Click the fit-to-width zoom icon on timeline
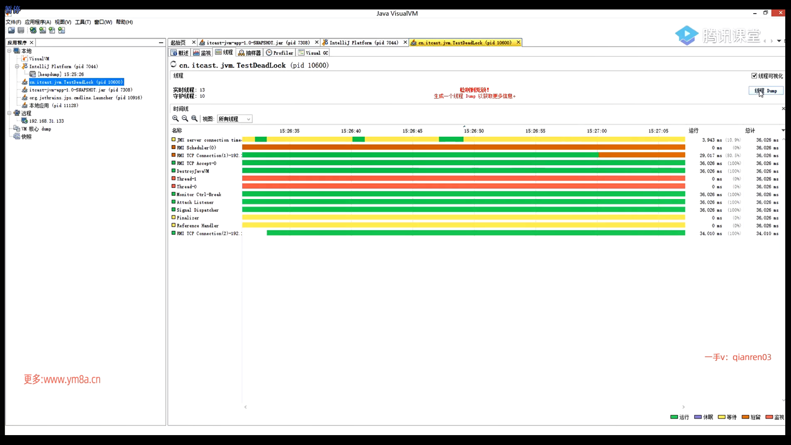 coord(194,119)
